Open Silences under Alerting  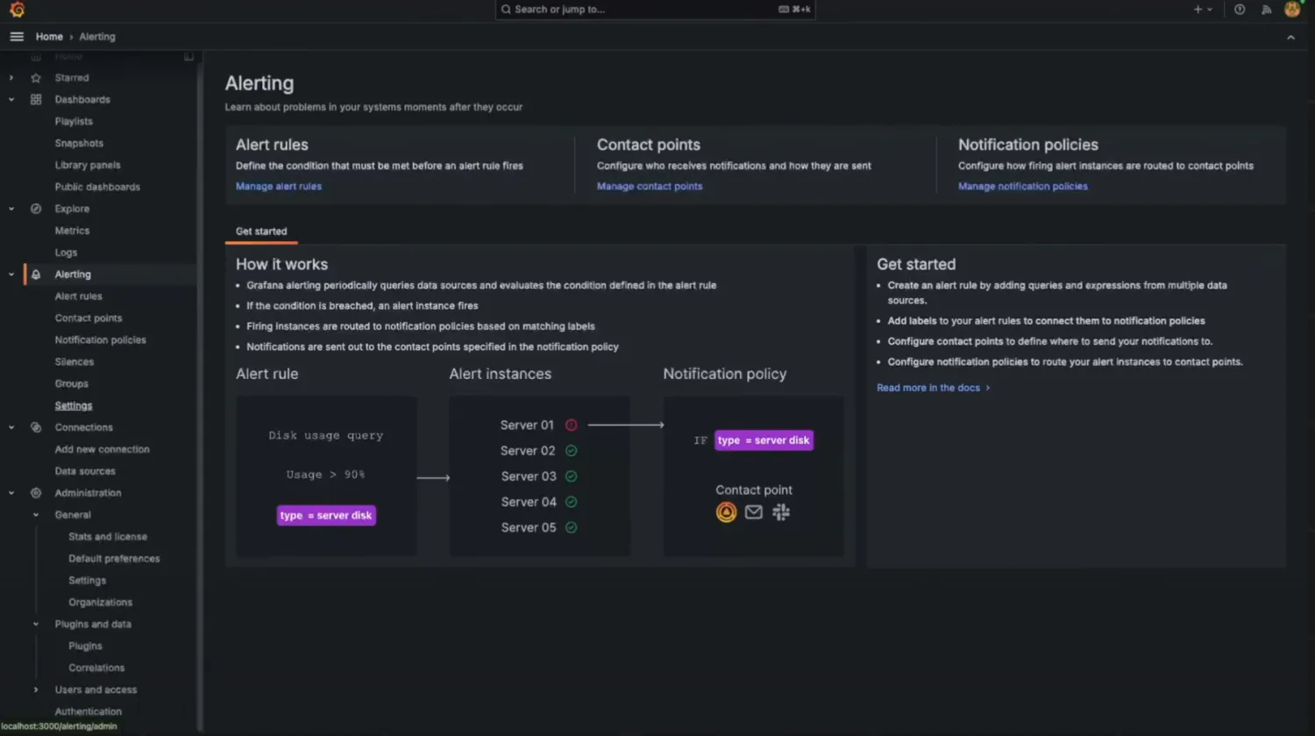tap(75, 362)
